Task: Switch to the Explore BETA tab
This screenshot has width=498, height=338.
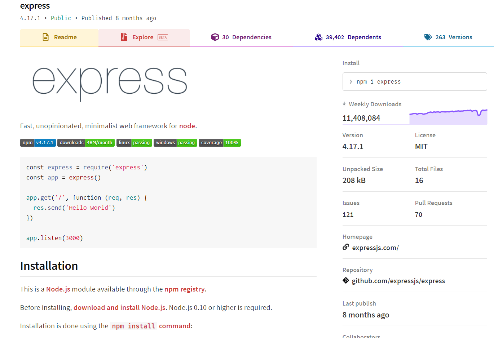Action: pyautogui.click(x=144, y=37)
